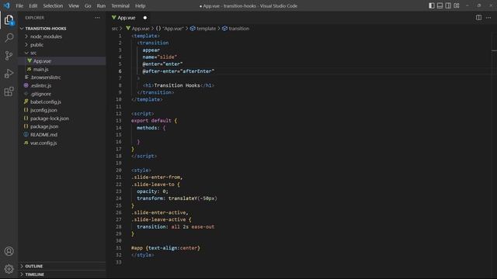Open the Selection menu

click(53, 5)
